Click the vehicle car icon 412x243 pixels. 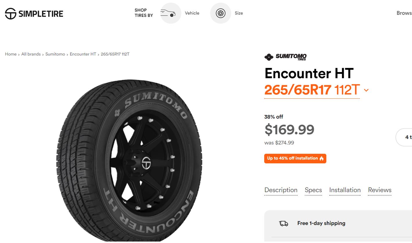[171, 13]
